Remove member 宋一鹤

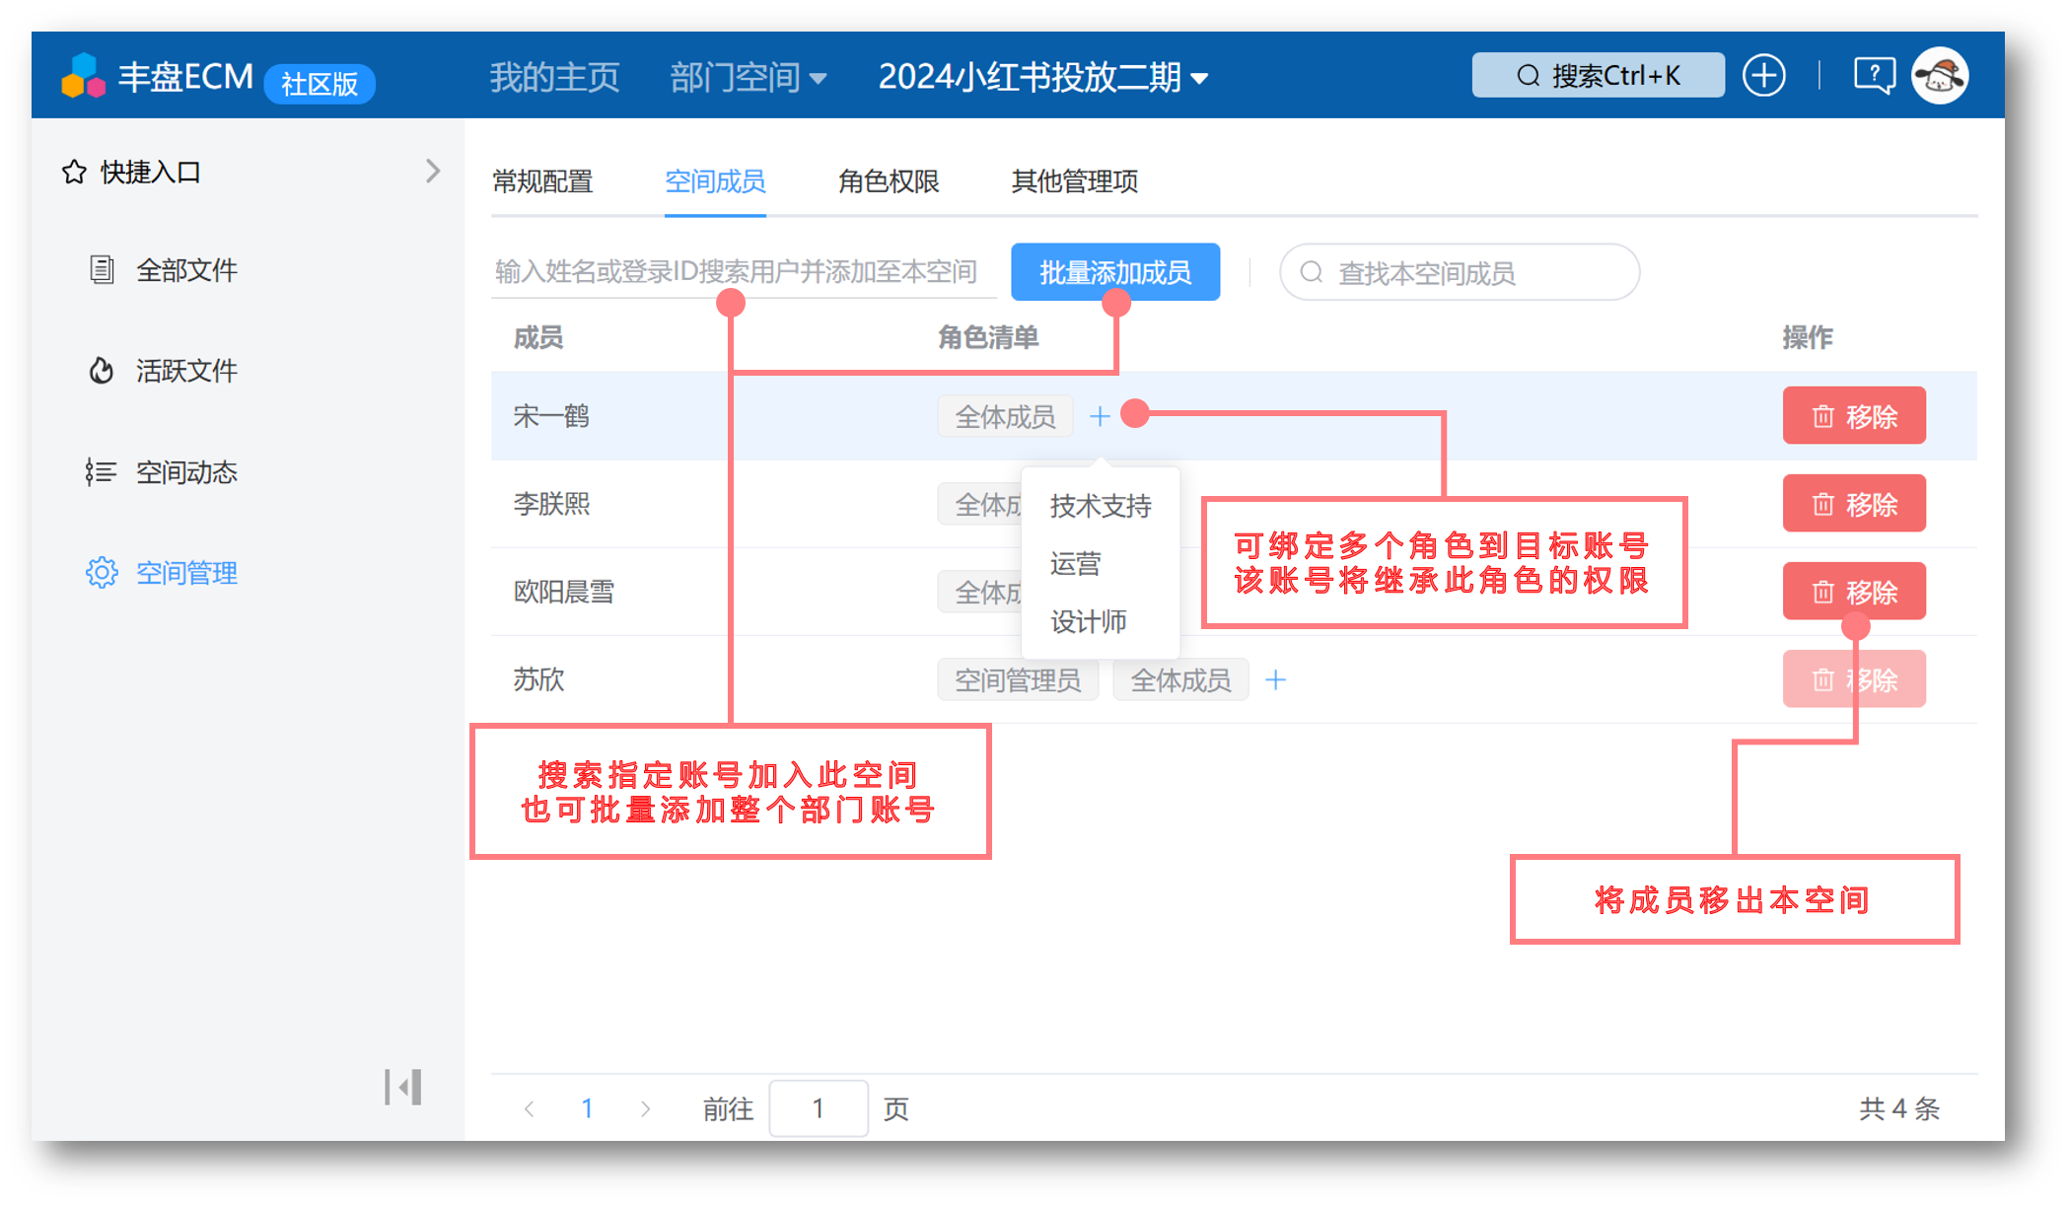[1854, 416]
